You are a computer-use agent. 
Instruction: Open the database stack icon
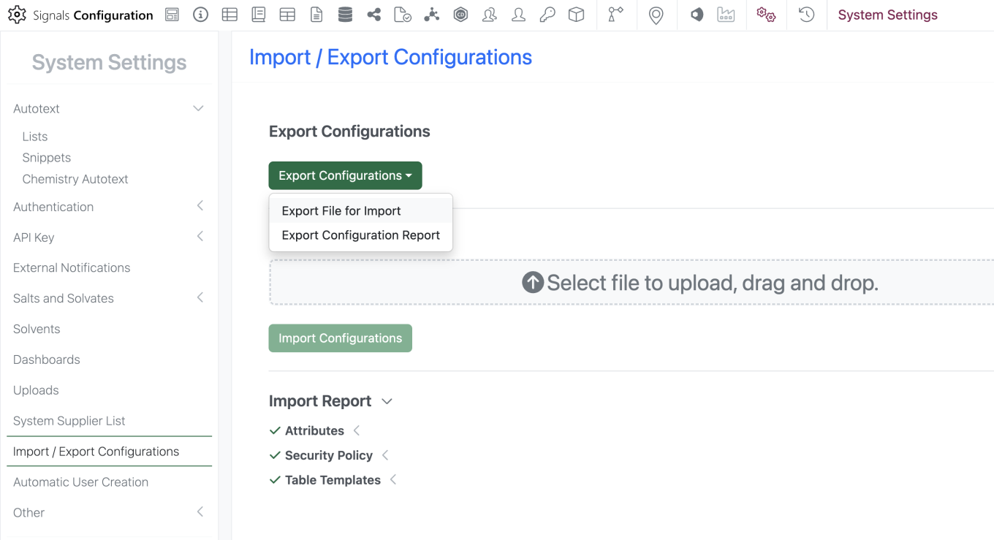(345, 15)
